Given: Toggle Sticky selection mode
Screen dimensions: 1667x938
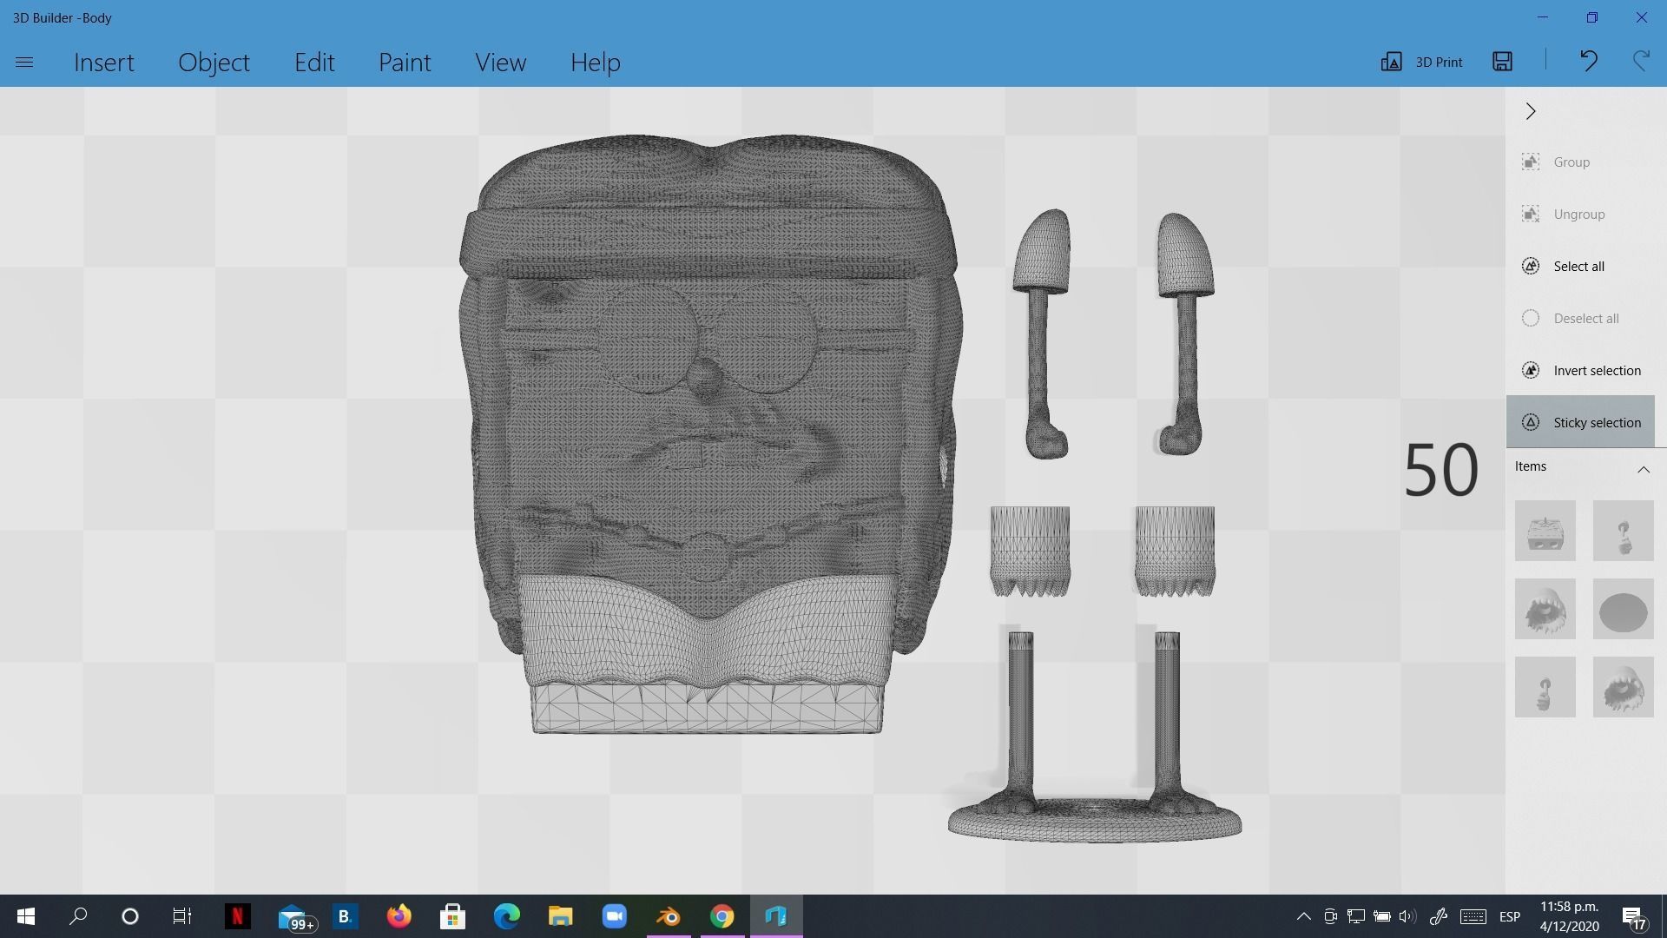Looking at the screenshot, I should (x=1580, y=423).
